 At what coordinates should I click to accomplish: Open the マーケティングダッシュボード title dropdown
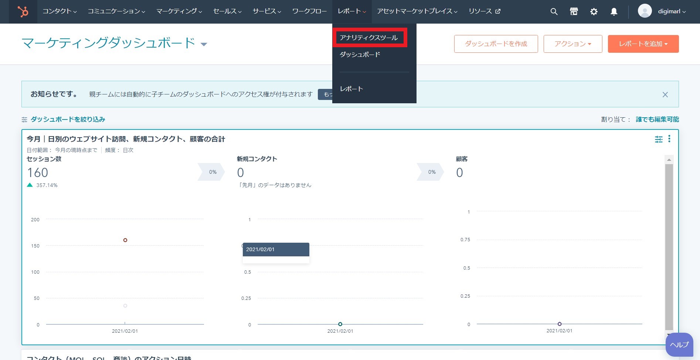[204, 44]
